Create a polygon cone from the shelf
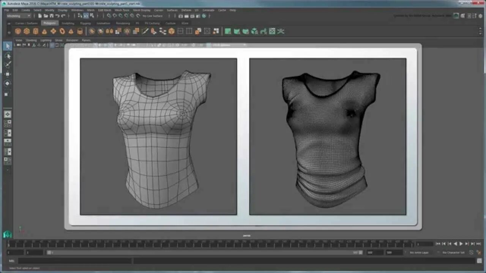This screenshot has width=486, height=273. click(44, 31)
